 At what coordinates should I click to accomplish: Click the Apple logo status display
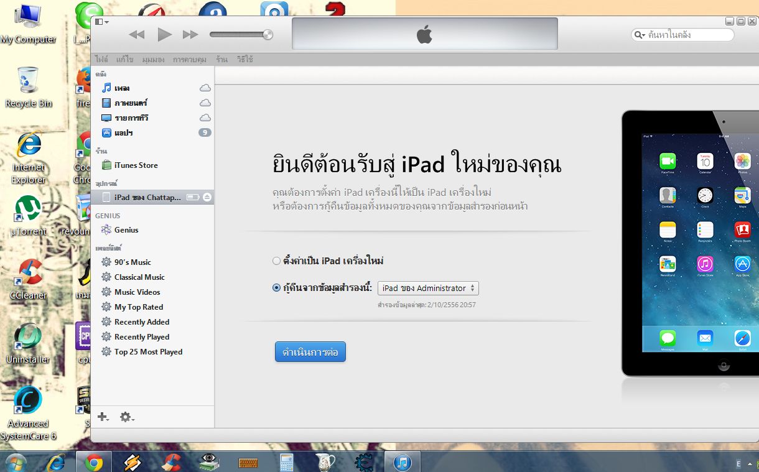(x=425, y=34)
